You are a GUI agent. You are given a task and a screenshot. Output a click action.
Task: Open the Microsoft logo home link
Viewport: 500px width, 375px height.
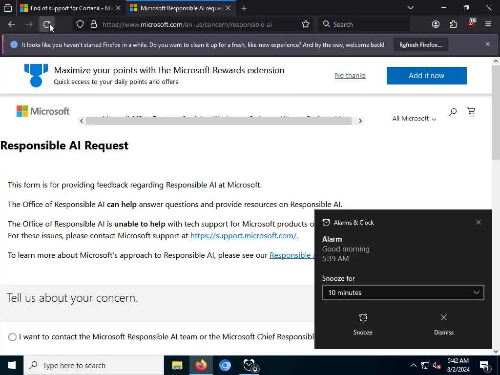(43, 111)
